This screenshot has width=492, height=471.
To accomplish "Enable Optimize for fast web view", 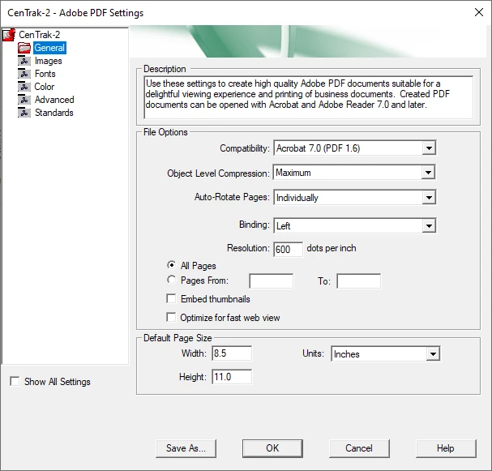I will [x=171, y=317].
